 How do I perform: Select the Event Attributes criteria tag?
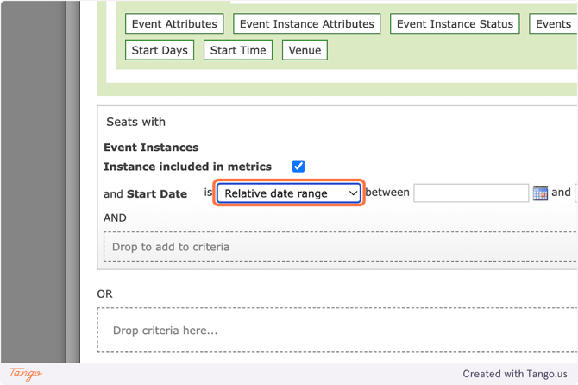[174, 24]
